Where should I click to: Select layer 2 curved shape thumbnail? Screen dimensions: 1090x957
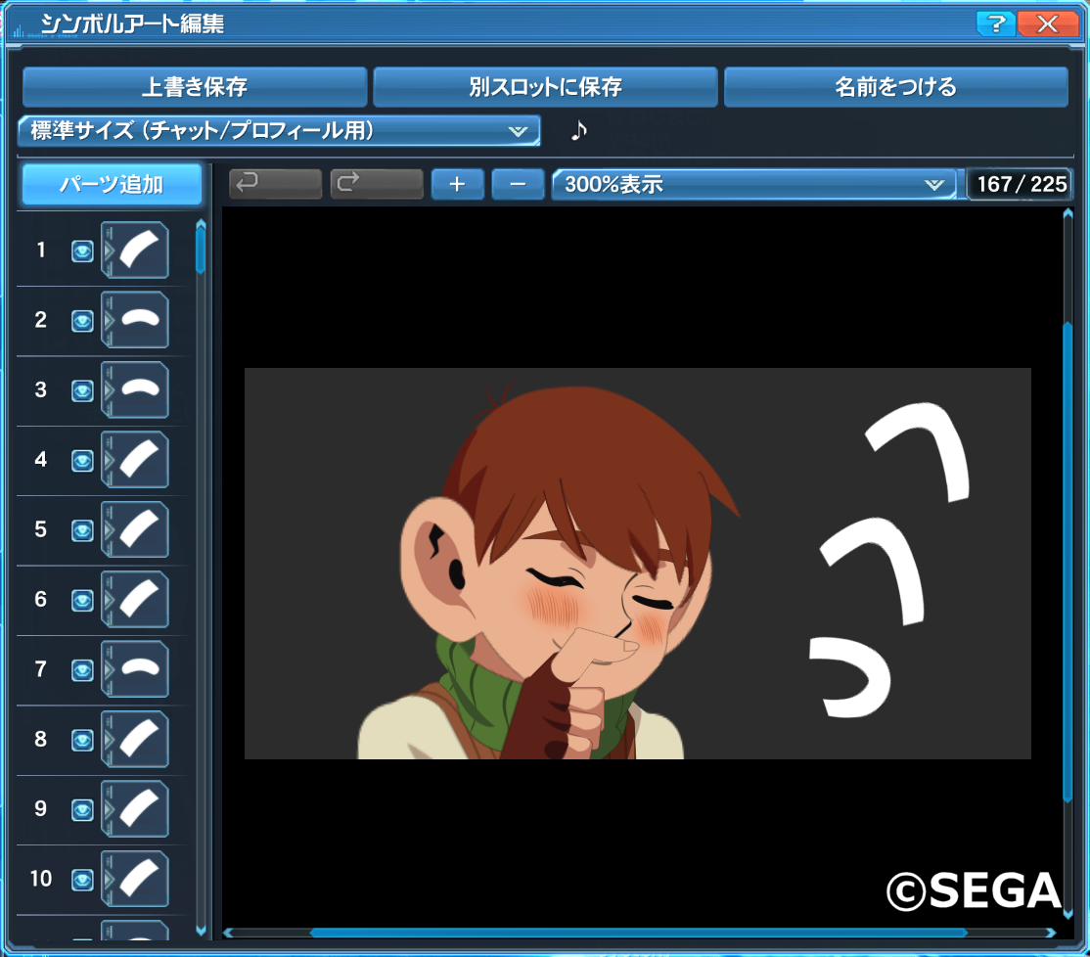pos(136,320)
